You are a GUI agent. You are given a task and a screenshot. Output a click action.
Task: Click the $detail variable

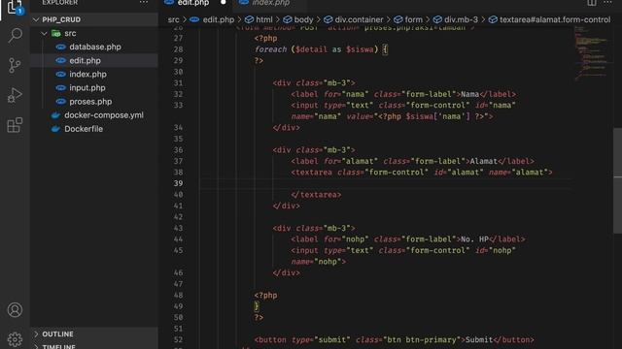coord(311,49)
